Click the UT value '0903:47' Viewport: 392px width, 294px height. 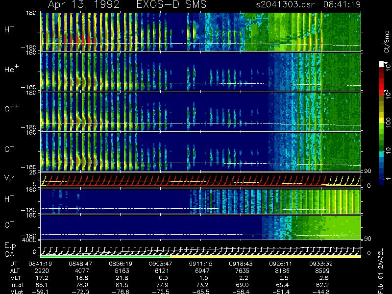pos(161,264)
